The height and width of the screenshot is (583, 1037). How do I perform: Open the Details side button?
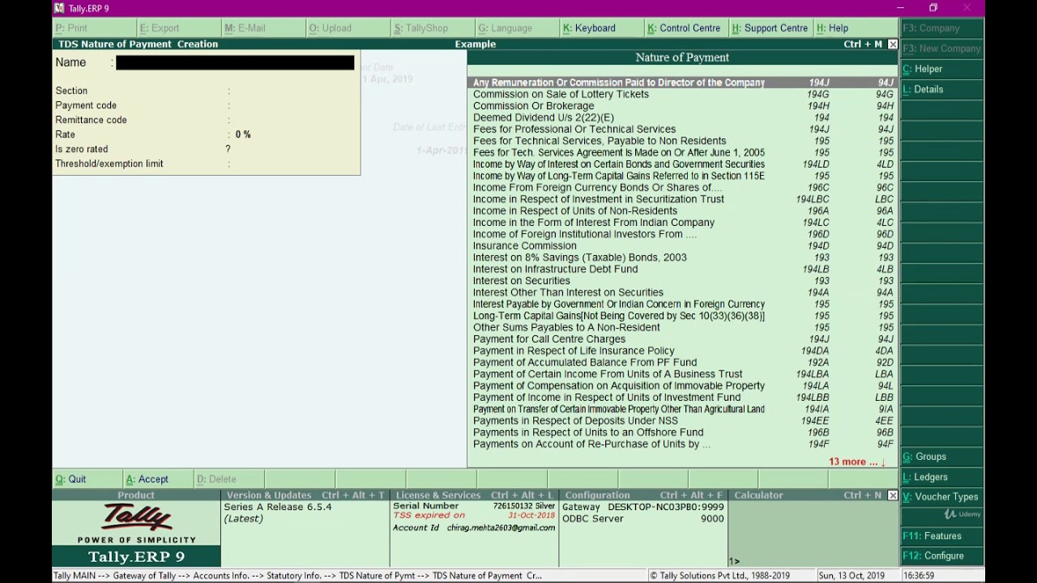click(941, 89)
